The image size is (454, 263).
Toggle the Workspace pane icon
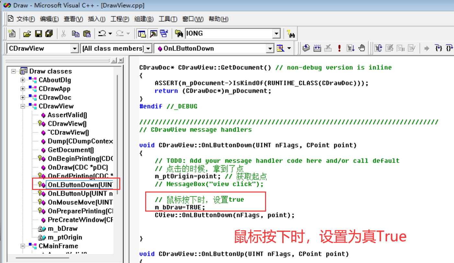tap(142, 33)
